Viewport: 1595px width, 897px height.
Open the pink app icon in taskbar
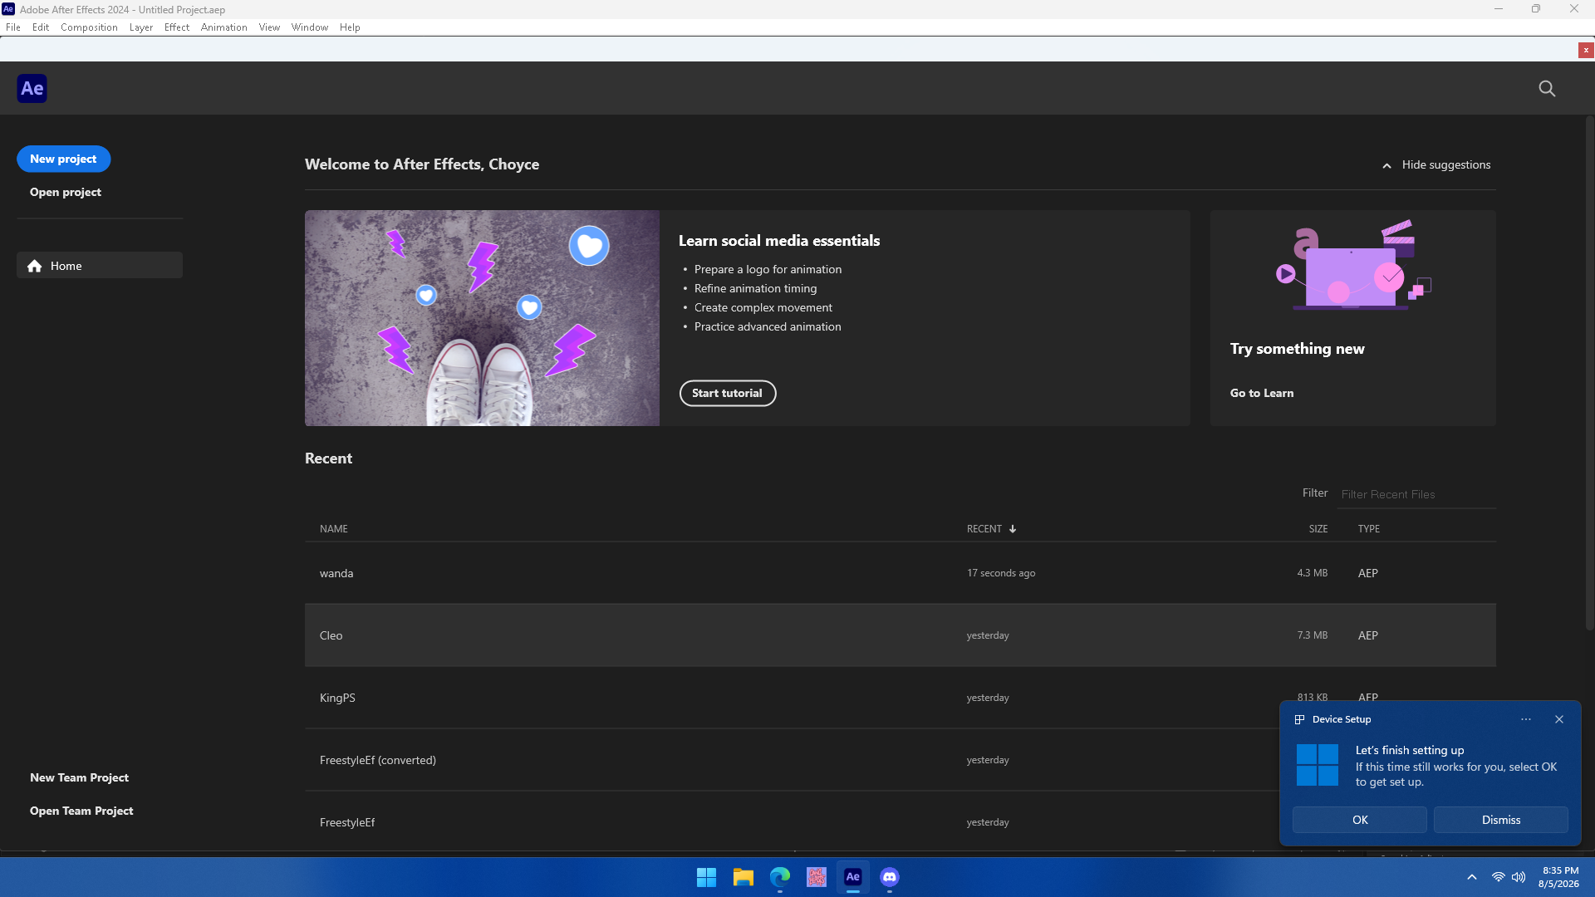pyautogui.click(x=816, y=877)
